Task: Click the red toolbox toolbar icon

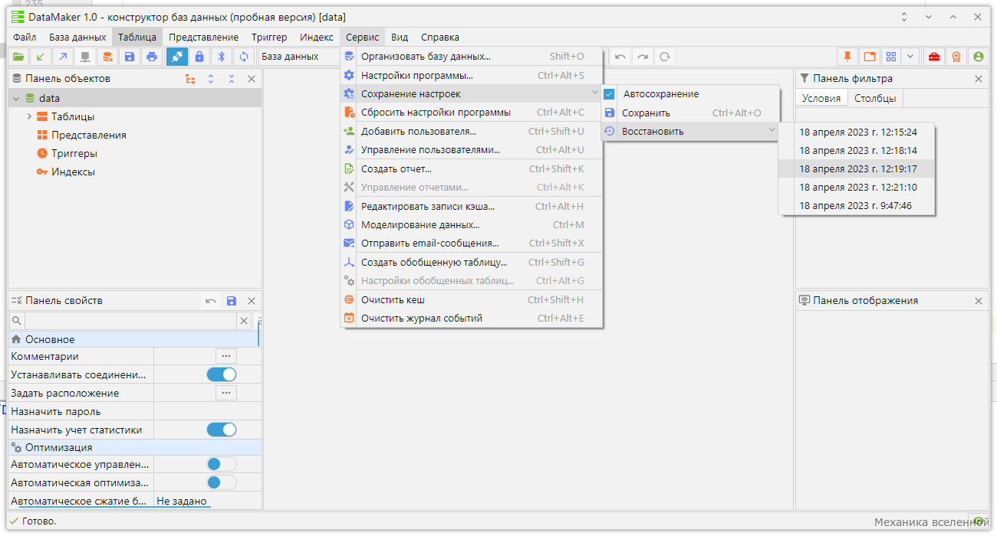Action: tap(933, 56)
